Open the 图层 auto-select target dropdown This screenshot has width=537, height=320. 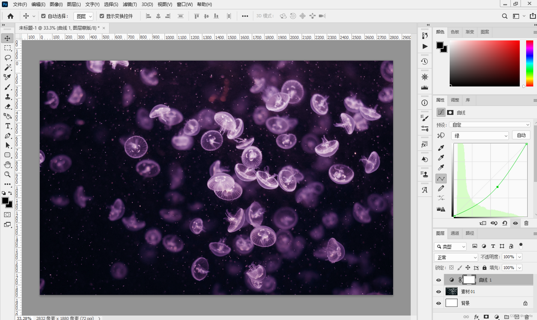point(83,16)
